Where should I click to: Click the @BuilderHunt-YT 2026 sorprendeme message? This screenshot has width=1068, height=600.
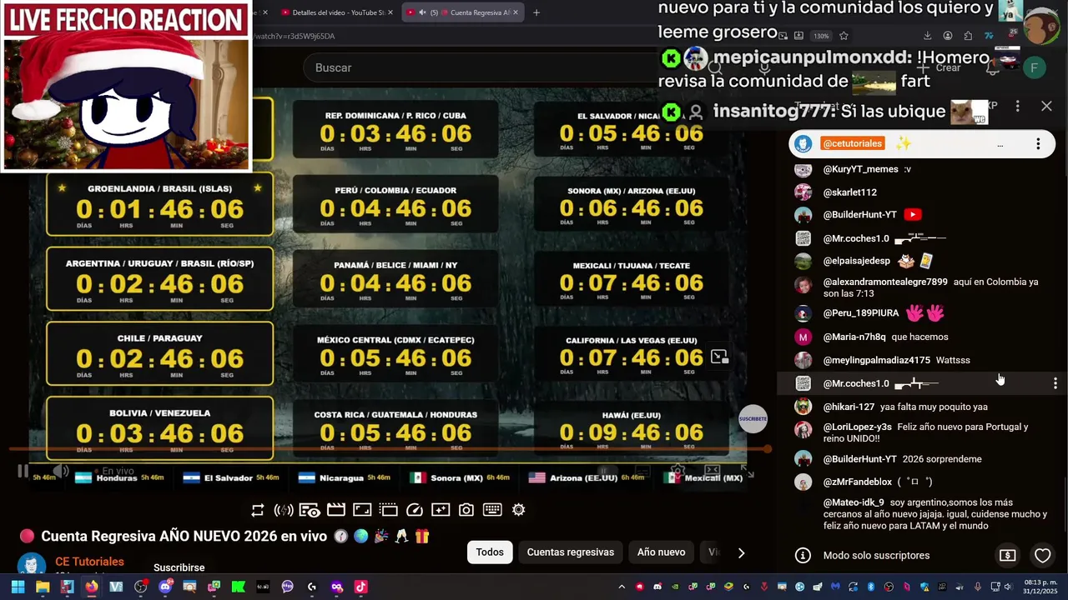921,459
